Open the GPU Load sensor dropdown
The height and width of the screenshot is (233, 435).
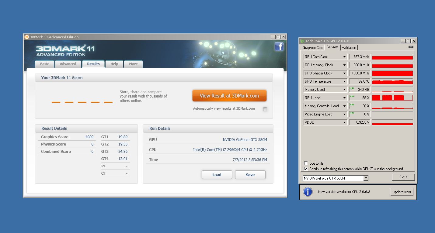[x=344, y=98]
